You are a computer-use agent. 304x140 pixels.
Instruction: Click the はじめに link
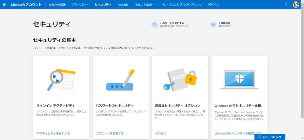(x=161, y=133)
